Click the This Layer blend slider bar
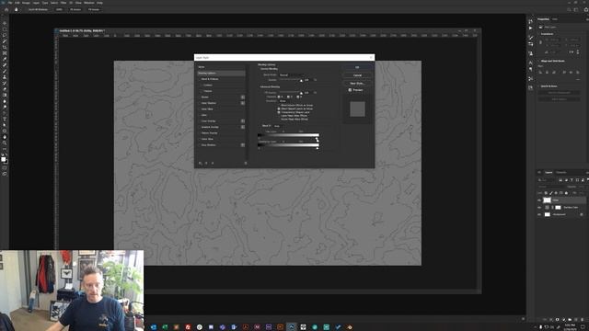The width and height of the screenshot is (589, 331). coord(288,135)
